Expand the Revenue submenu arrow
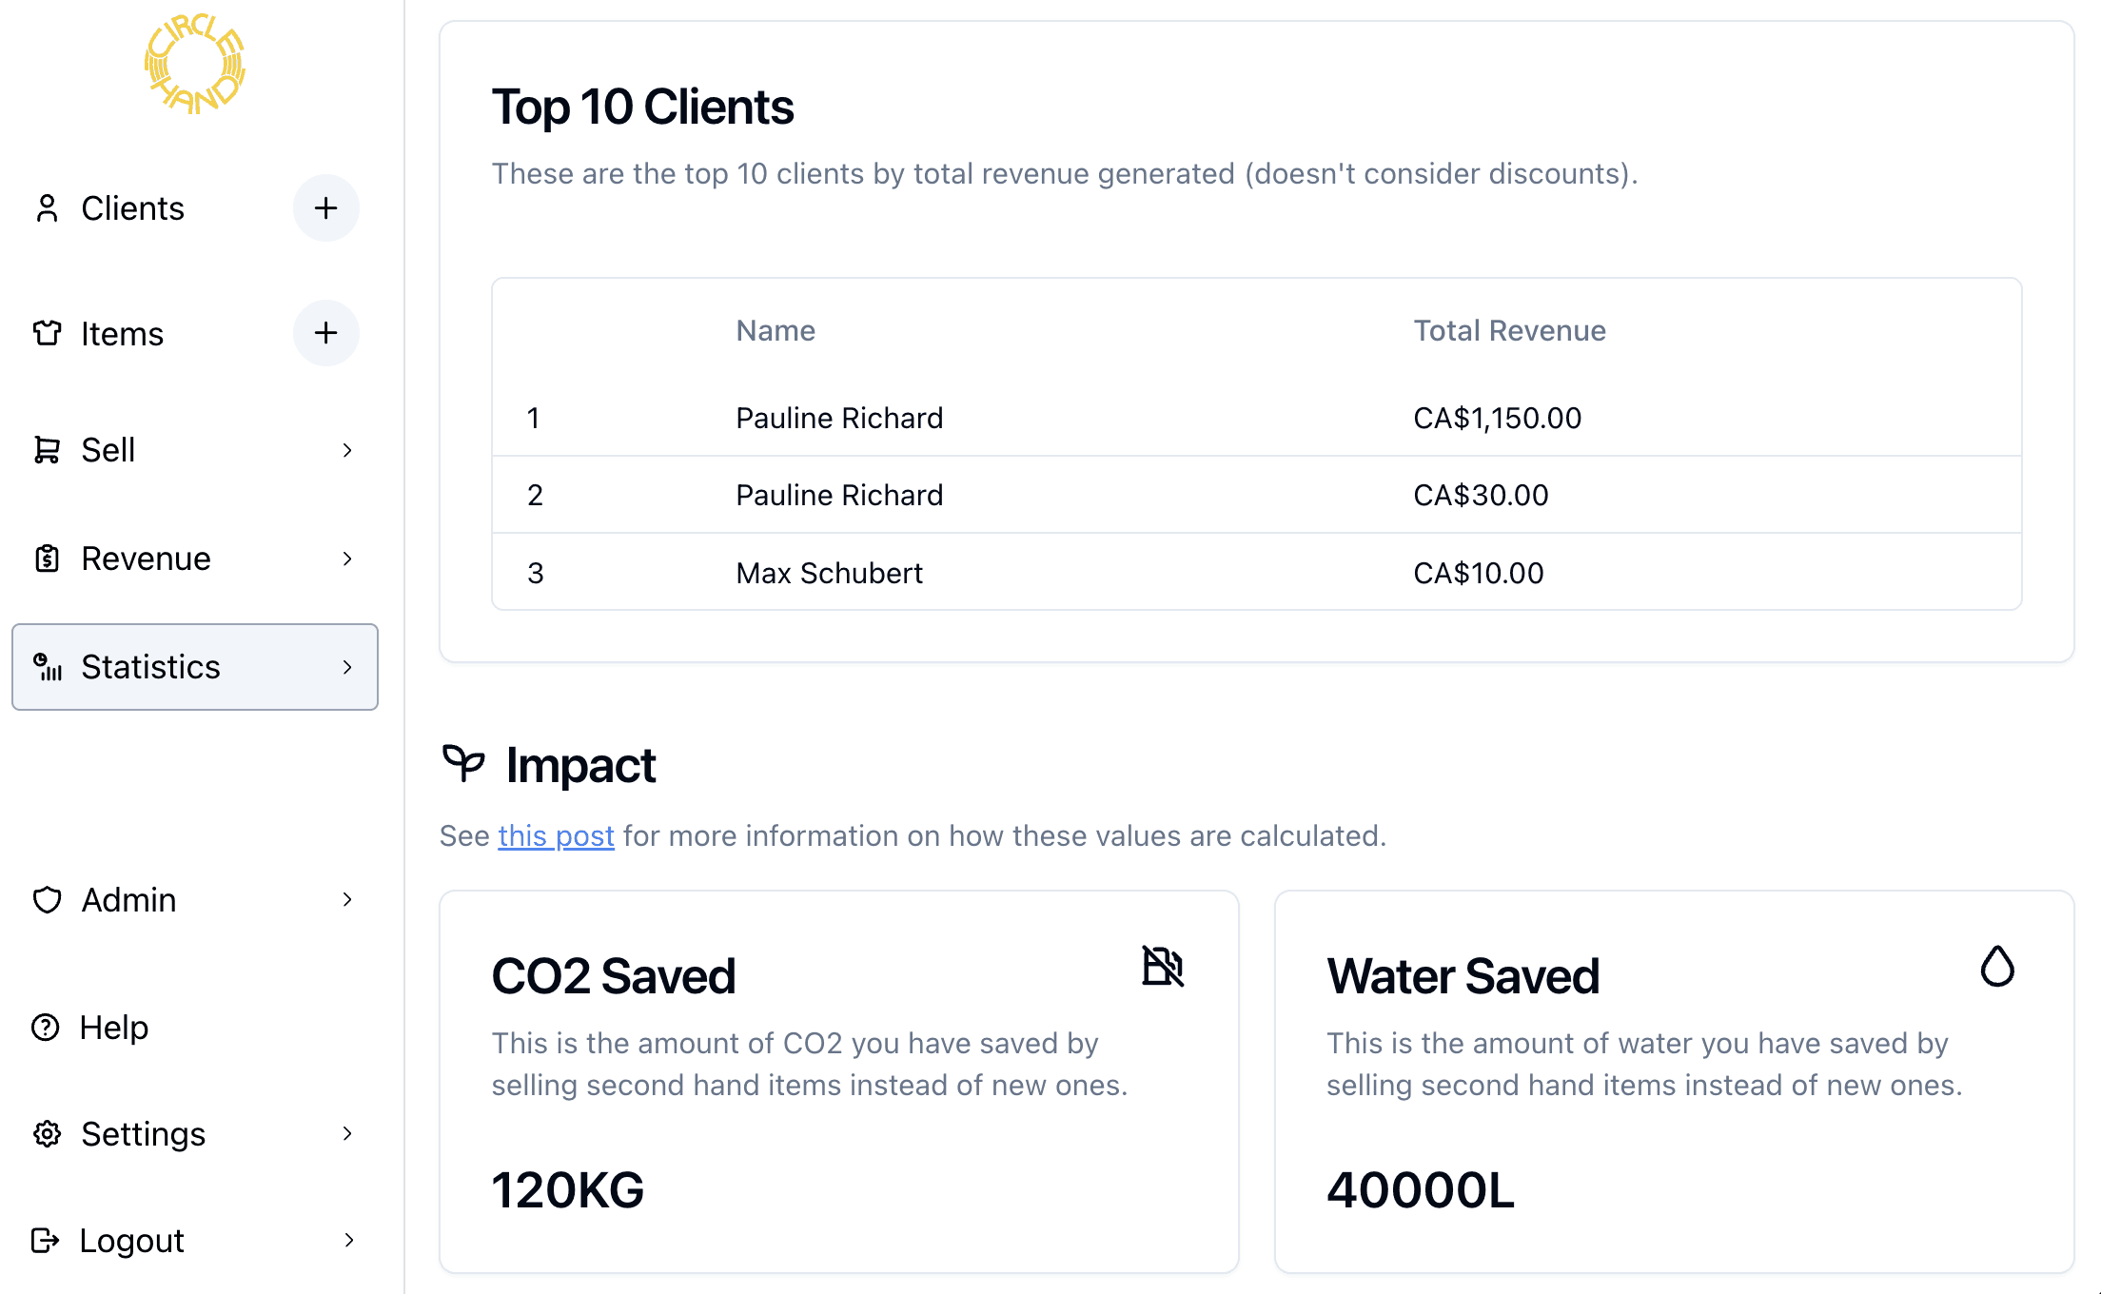The width and height of the screenshot is (2101, 1294). pyautogui.click(x=347, y=559)
